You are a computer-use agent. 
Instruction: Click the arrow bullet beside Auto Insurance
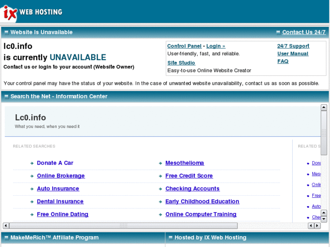tap(32, 189)
